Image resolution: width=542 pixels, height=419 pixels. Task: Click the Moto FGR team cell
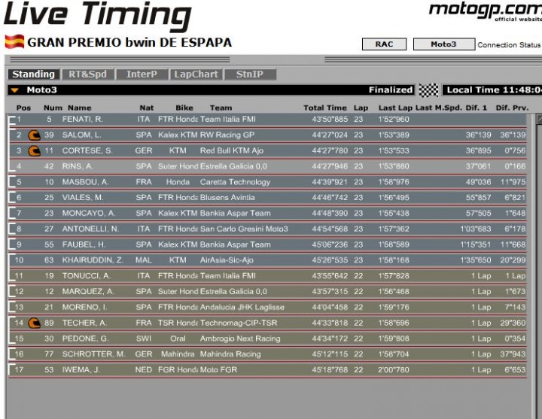click(218, 370)
